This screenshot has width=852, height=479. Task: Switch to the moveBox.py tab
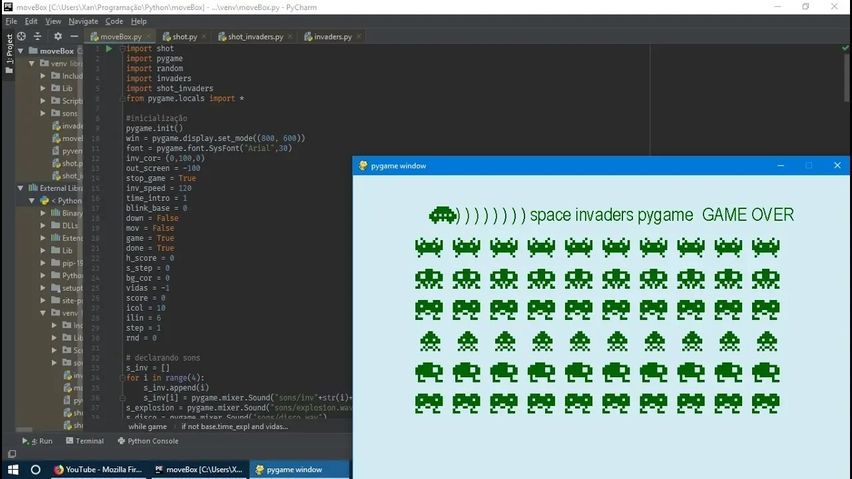(120, 37)
